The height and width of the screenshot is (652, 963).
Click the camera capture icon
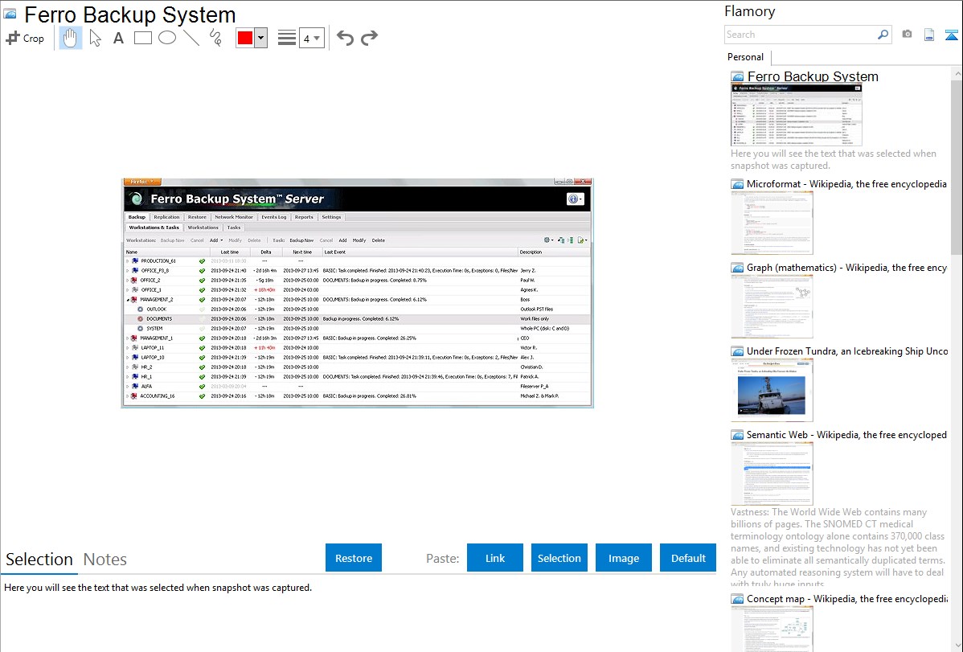tap(907, 35)
